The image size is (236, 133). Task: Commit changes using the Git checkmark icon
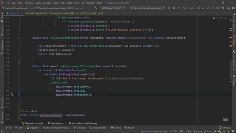(x=208, y=8)
